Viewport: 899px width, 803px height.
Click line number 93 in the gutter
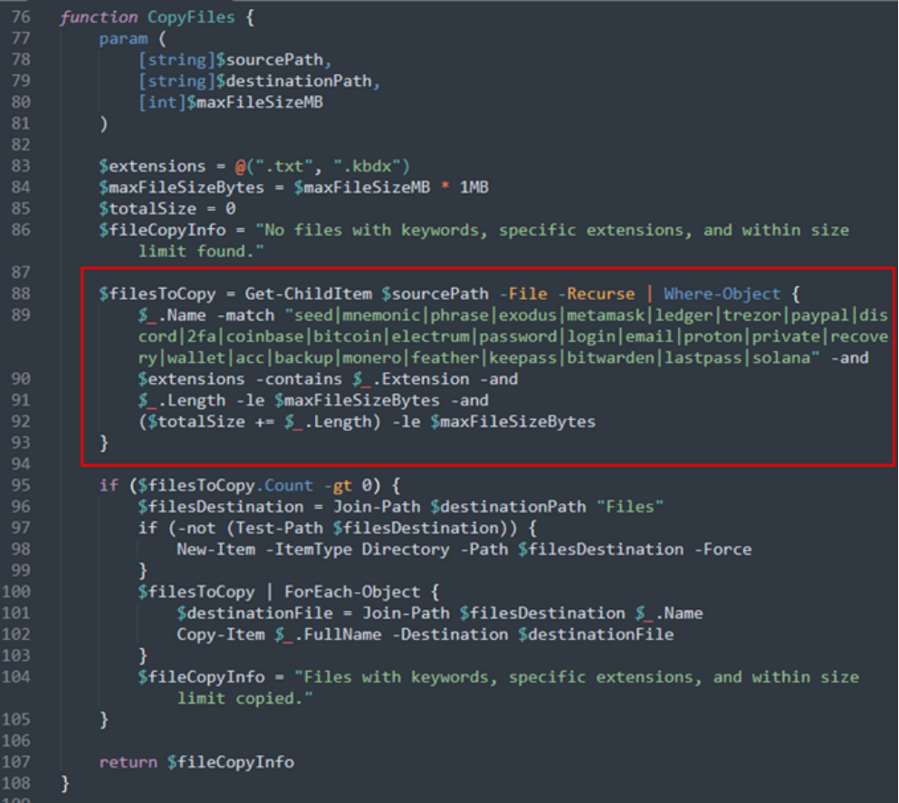point(21,443)
